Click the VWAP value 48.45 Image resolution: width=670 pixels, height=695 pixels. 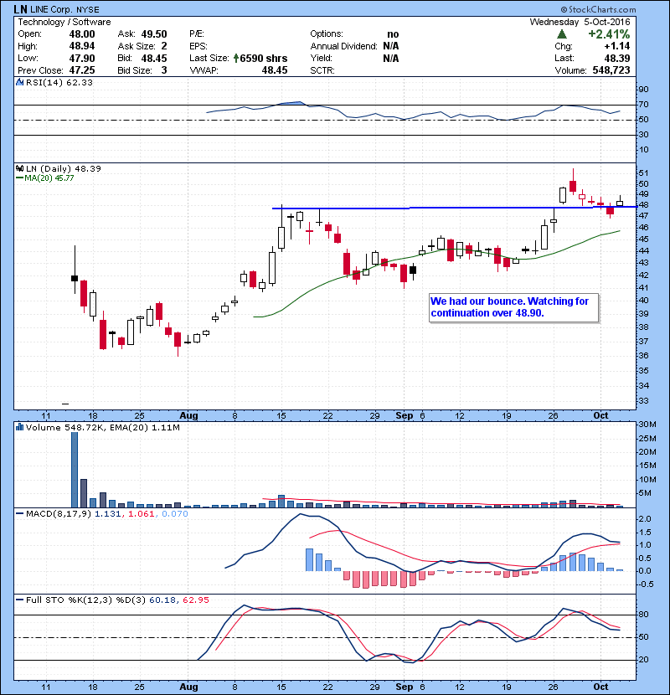click(275, 70)
